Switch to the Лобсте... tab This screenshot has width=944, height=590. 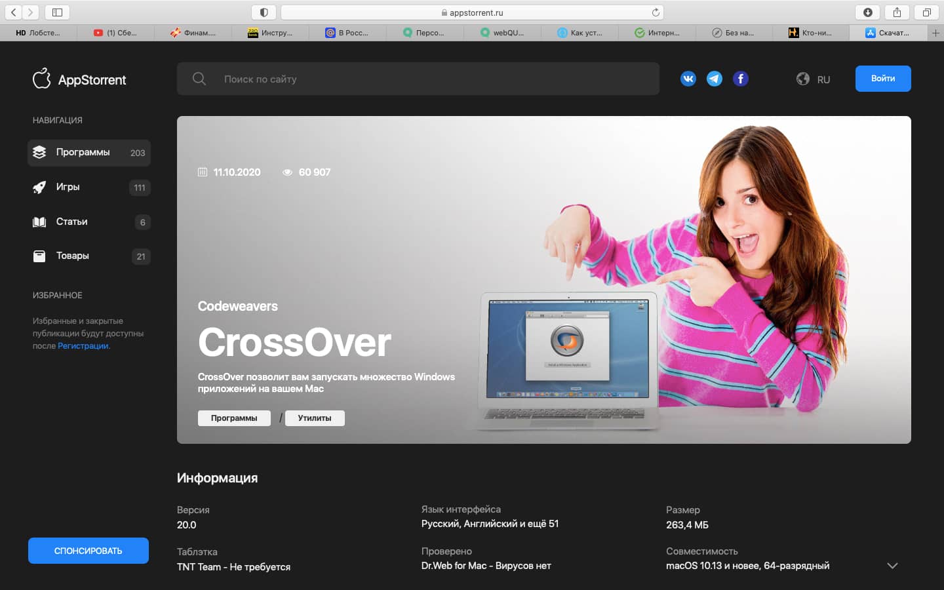(38, 33)
